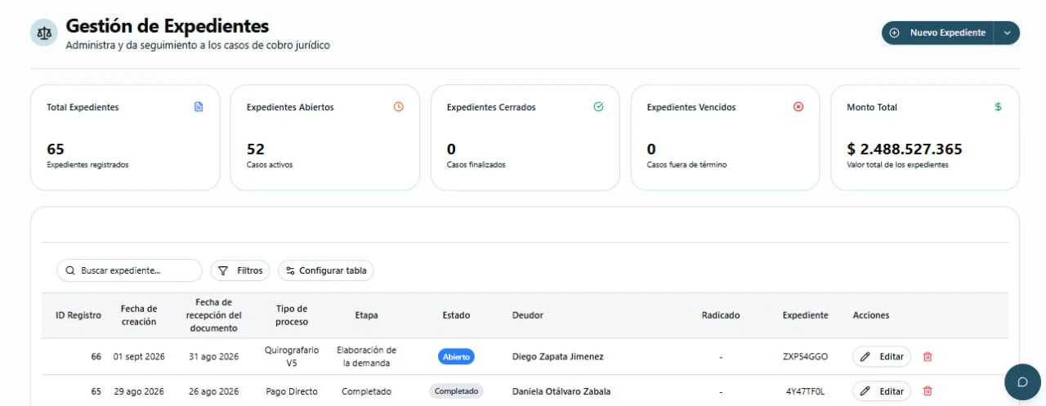Delete the Daniela Otálvaro Zabala record
The image size is (1046, 406).
(x=927, y=391)
